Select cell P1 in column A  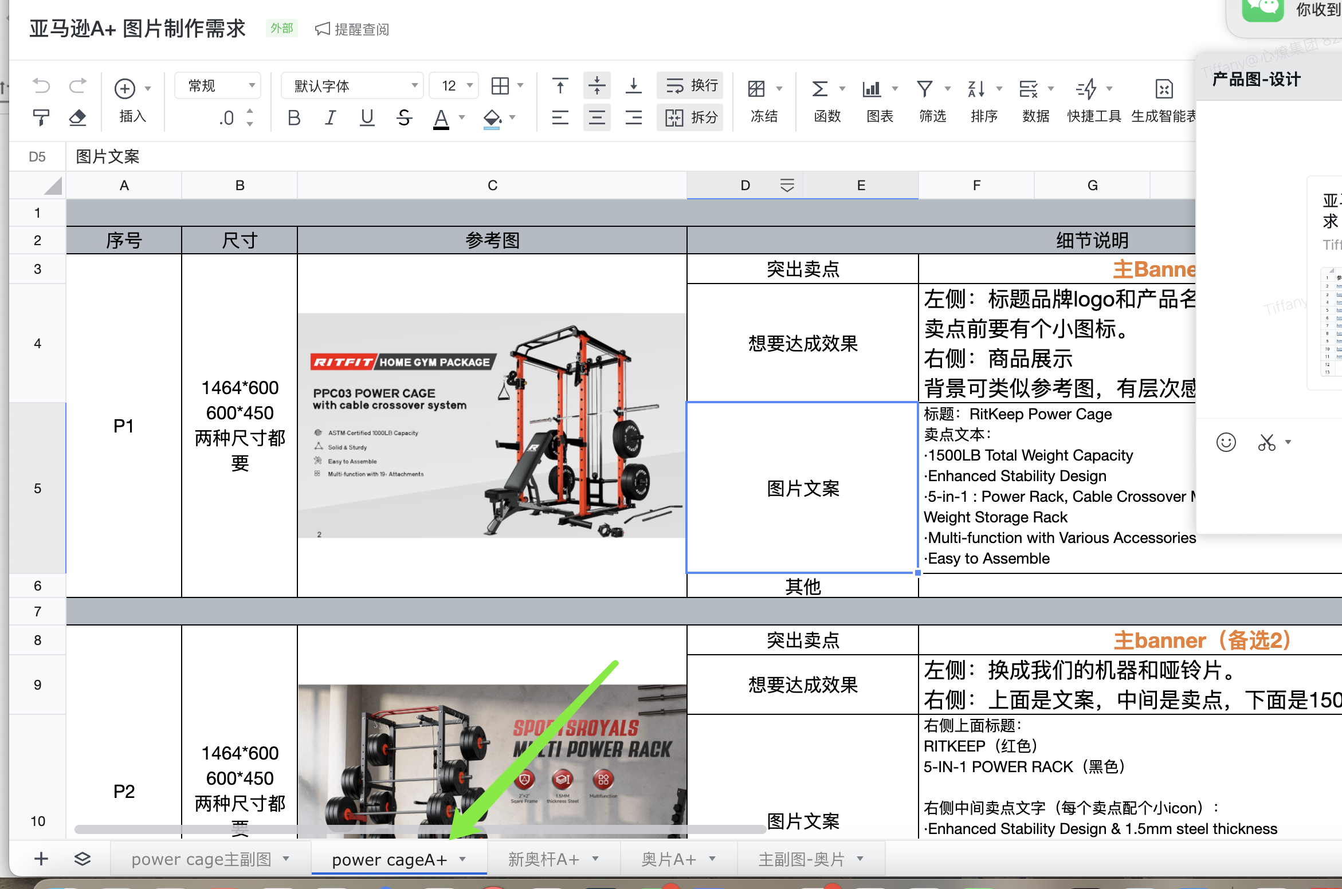(124, 426)
